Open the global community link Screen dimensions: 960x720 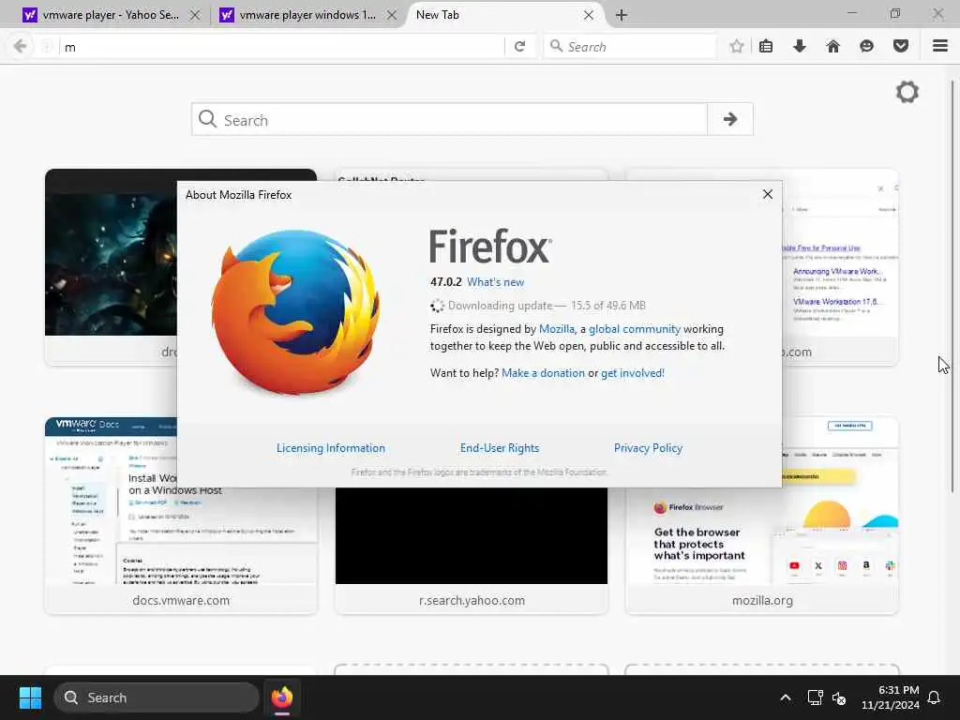[635, 329]
